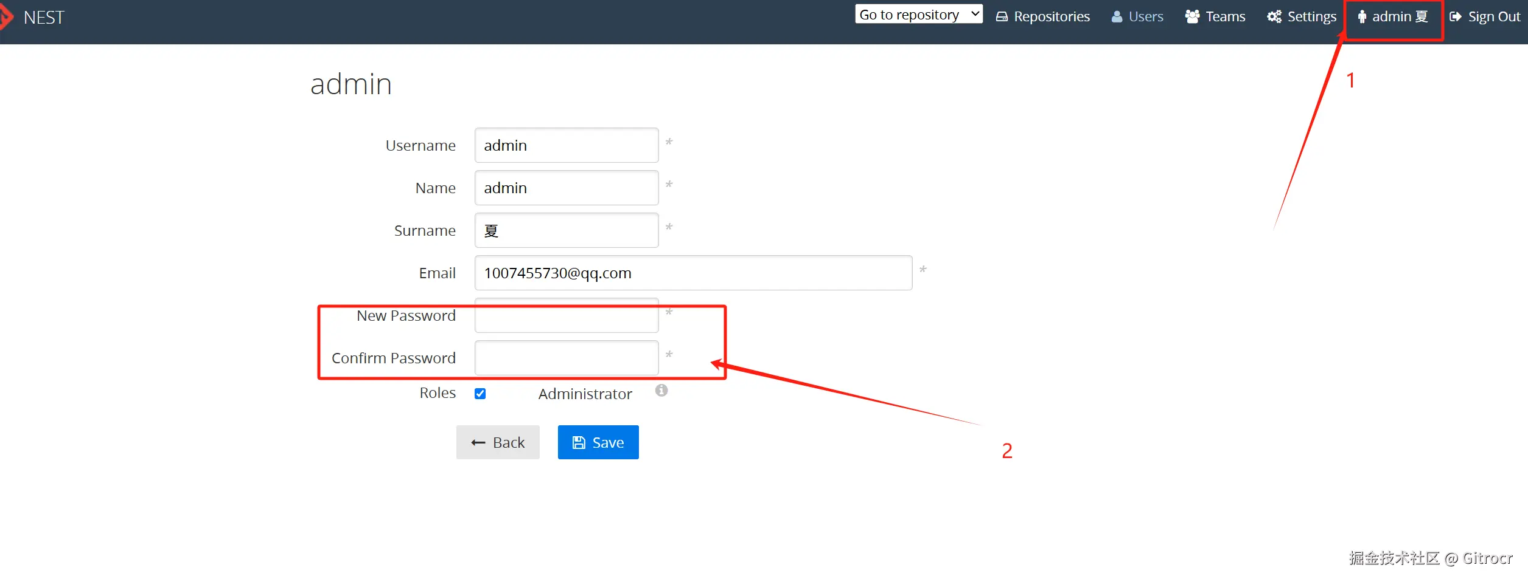Image resolution: width=1528 pixels, height=582 pixels.
Task: Open the Go to repository dropdown
Action: (x=919, y=15)
